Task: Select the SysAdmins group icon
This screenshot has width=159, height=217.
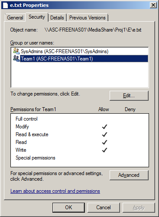Action: 16,51
